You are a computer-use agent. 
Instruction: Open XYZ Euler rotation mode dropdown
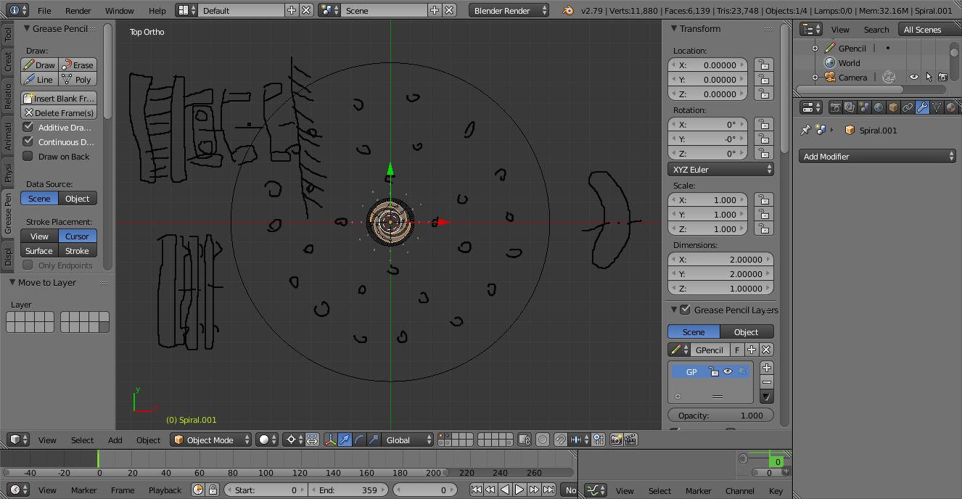coord(720,169)
